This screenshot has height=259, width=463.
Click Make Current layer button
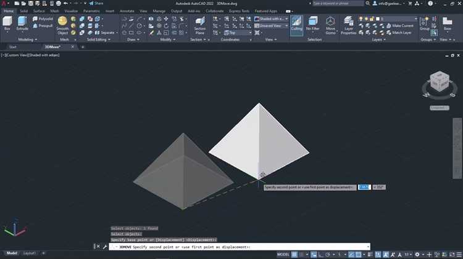click(x=402, y=26)
